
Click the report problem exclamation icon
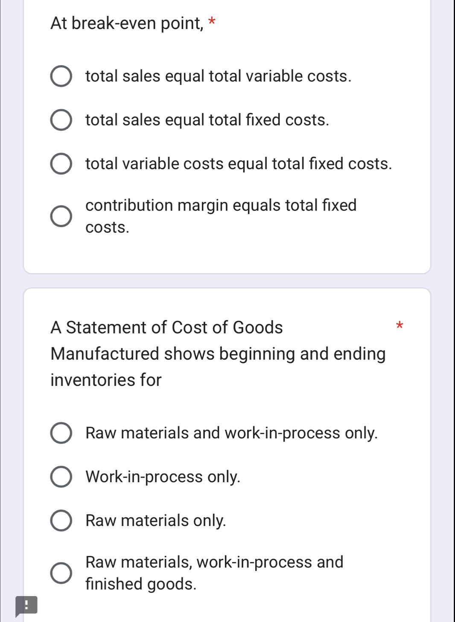point(26,605)
